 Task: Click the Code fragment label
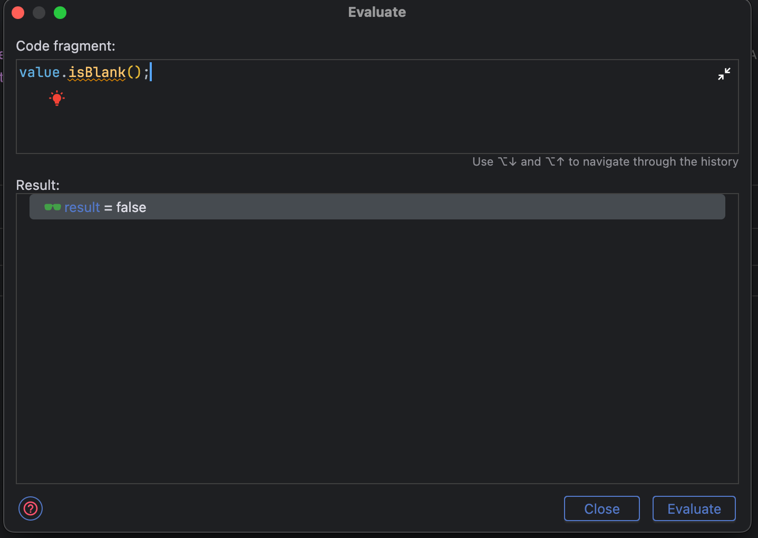click(x=65, y=46)
